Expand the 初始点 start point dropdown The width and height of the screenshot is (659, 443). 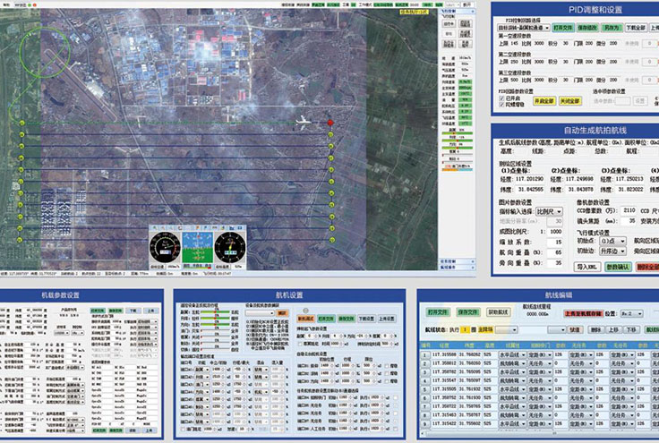(614, 240)
